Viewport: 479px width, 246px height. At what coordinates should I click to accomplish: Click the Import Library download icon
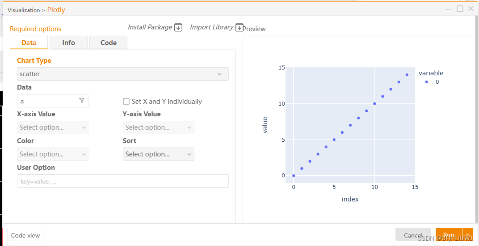click(x=239, y=27)
